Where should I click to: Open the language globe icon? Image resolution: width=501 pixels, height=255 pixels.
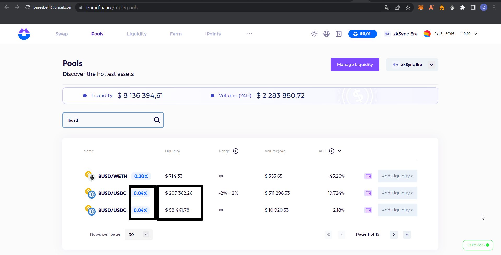click(326, 34)
